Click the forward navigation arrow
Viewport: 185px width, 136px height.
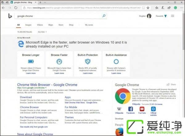[10, 8]
